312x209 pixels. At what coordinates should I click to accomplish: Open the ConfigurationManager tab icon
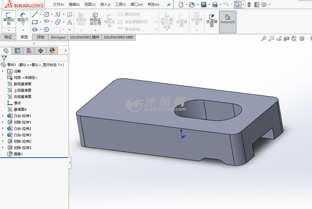click(29, 51)
